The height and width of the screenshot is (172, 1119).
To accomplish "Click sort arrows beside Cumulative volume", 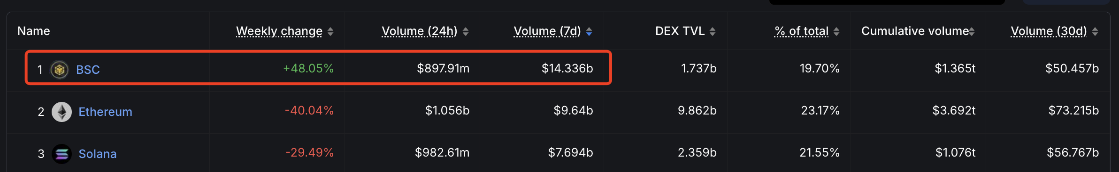I will coord(972,31).
